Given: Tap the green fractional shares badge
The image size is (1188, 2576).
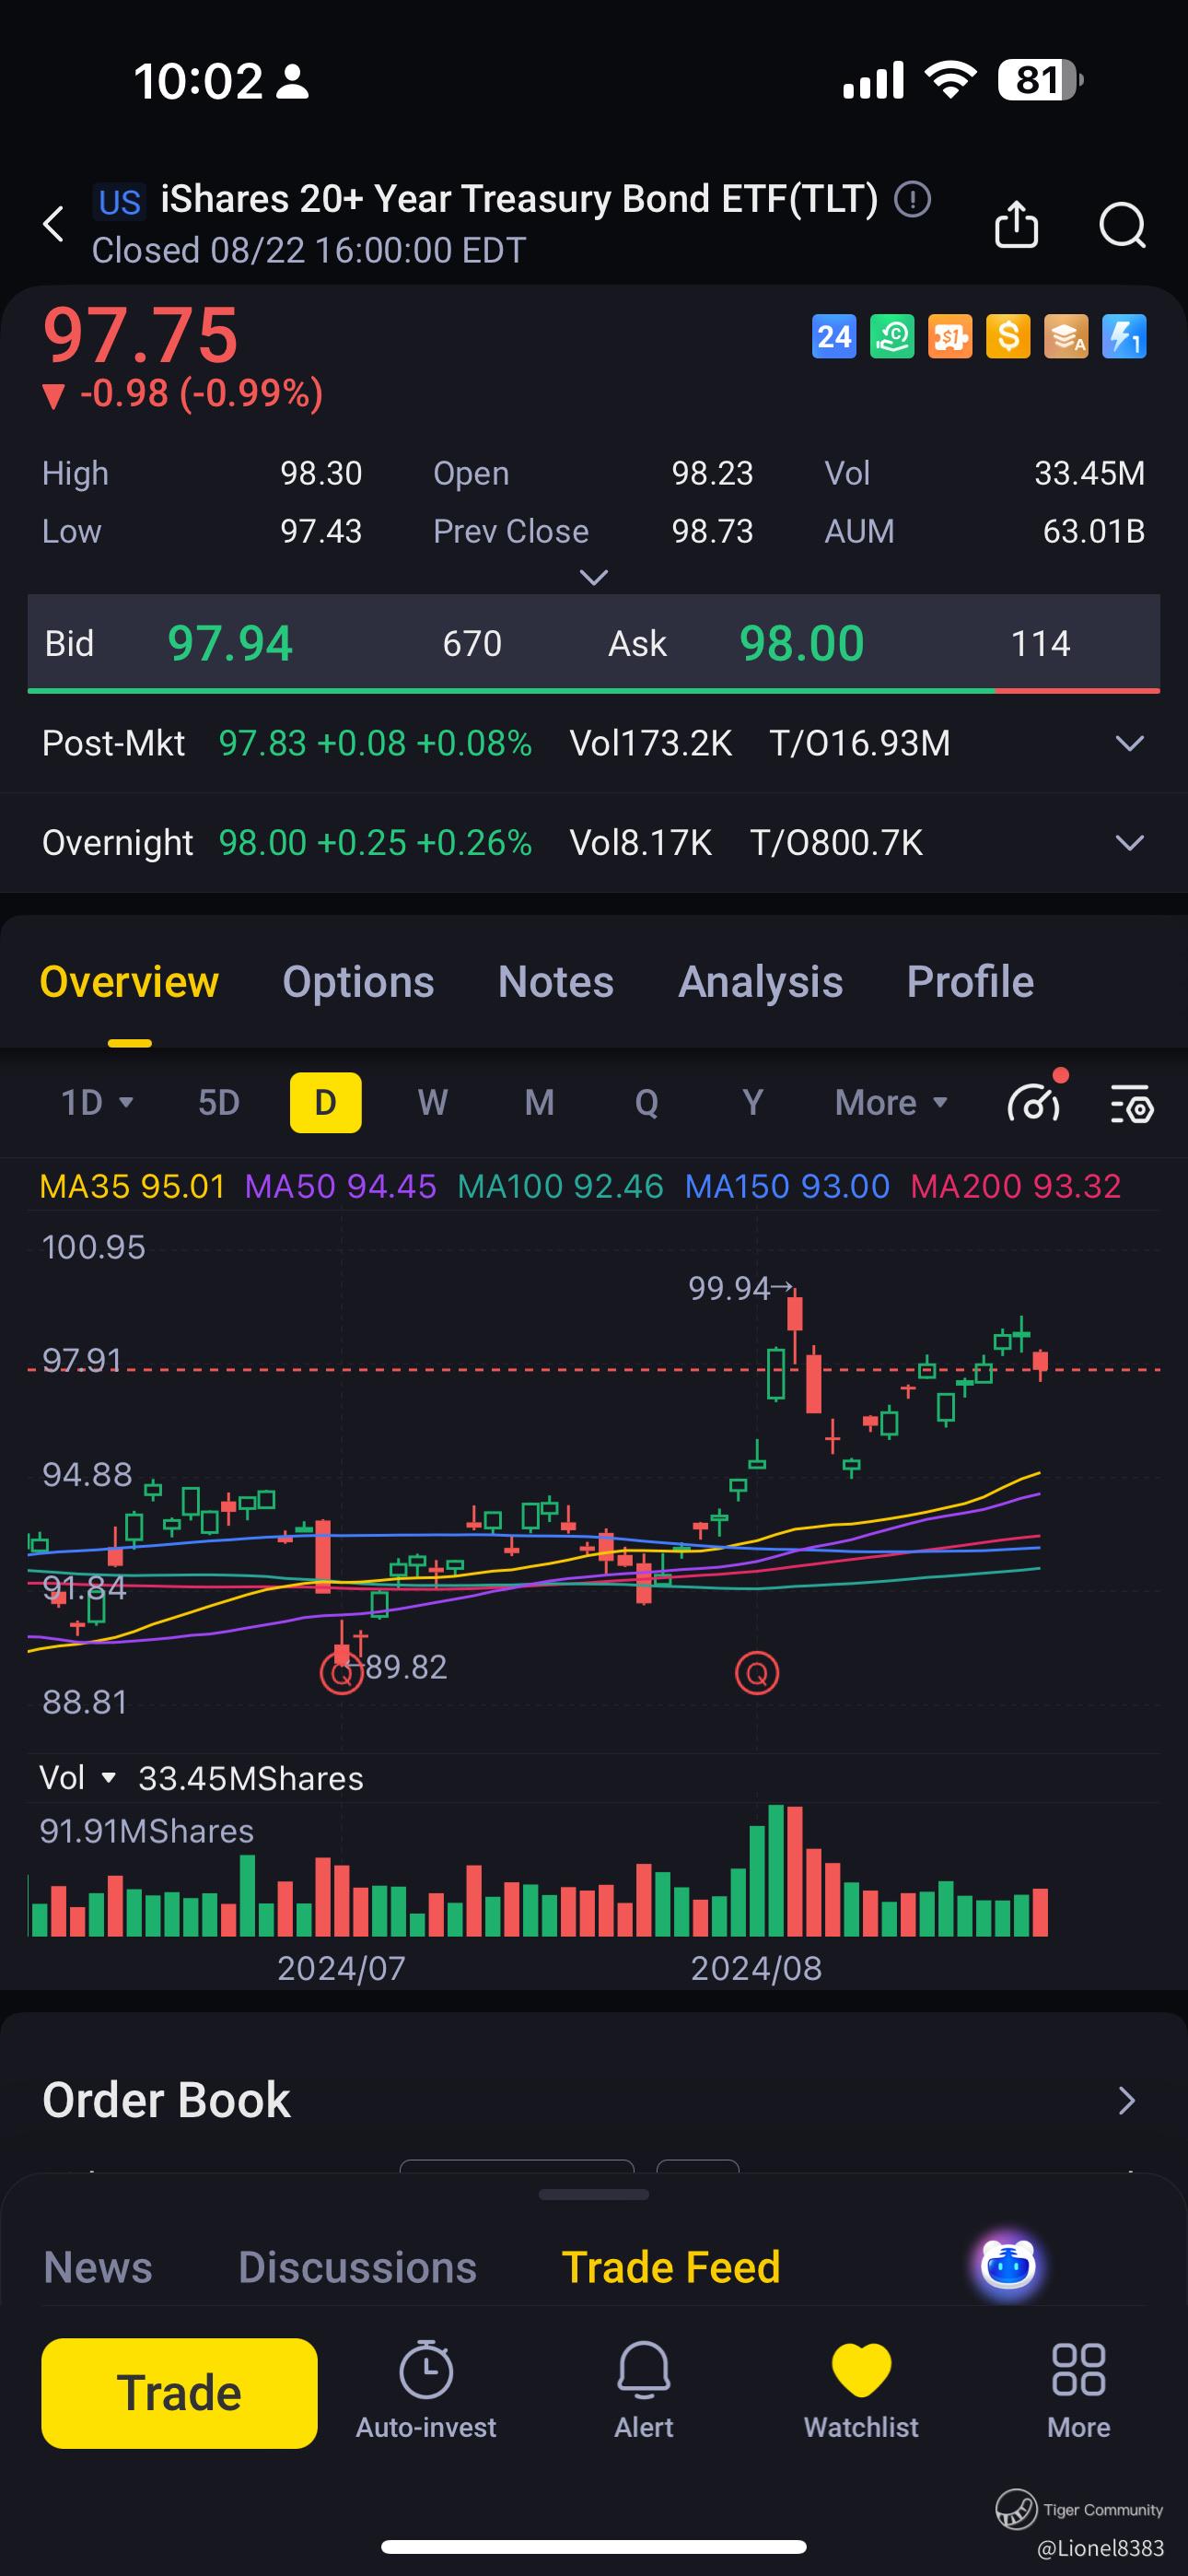Looking at the screenshot, I should click(892, 337).
